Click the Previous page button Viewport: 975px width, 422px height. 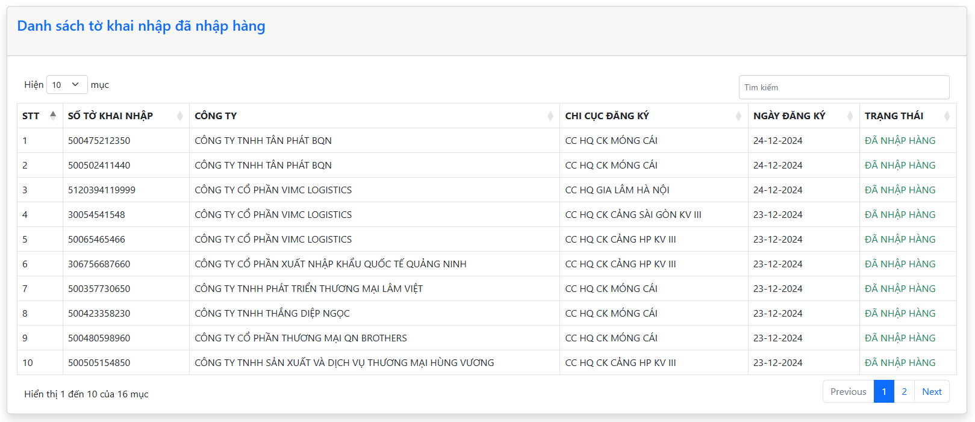tap(848, 391)
